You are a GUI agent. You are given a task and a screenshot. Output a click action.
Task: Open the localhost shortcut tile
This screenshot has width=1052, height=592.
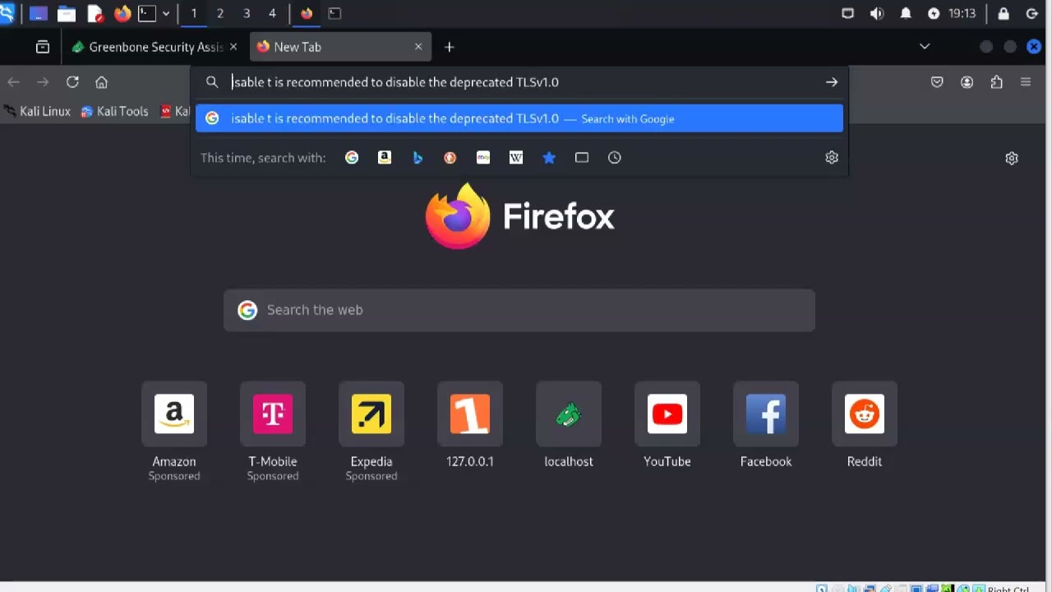(569, 425)
